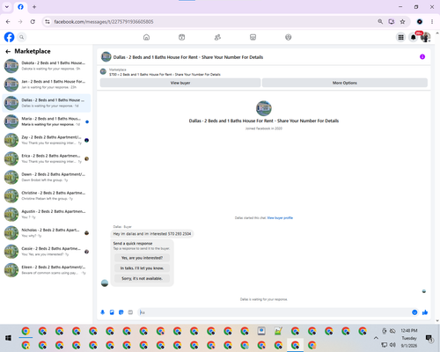Click the large listing profile picture in chat
The image size is (440, 352).
(x=264, y=108)
